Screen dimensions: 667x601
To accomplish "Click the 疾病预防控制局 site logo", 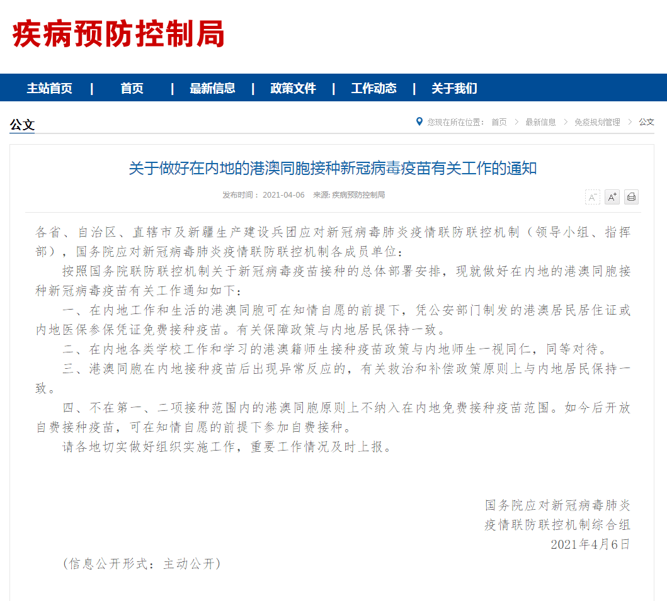I will pos(118,33).
